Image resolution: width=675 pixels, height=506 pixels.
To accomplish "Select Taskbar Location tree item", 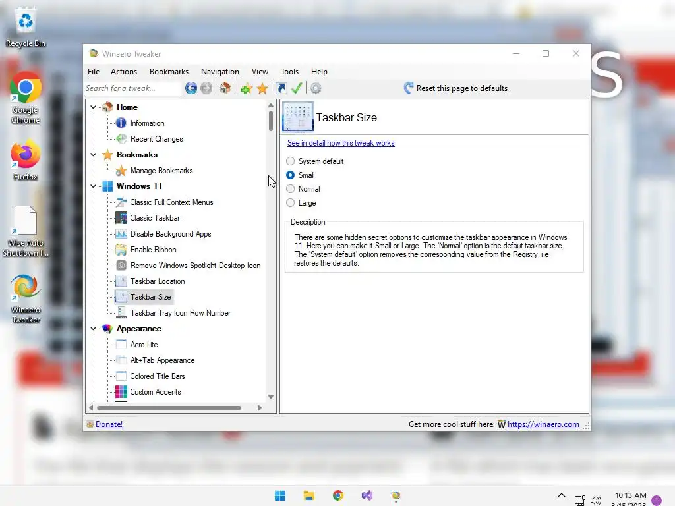I will pyautogui.click(x=158, y=281).
